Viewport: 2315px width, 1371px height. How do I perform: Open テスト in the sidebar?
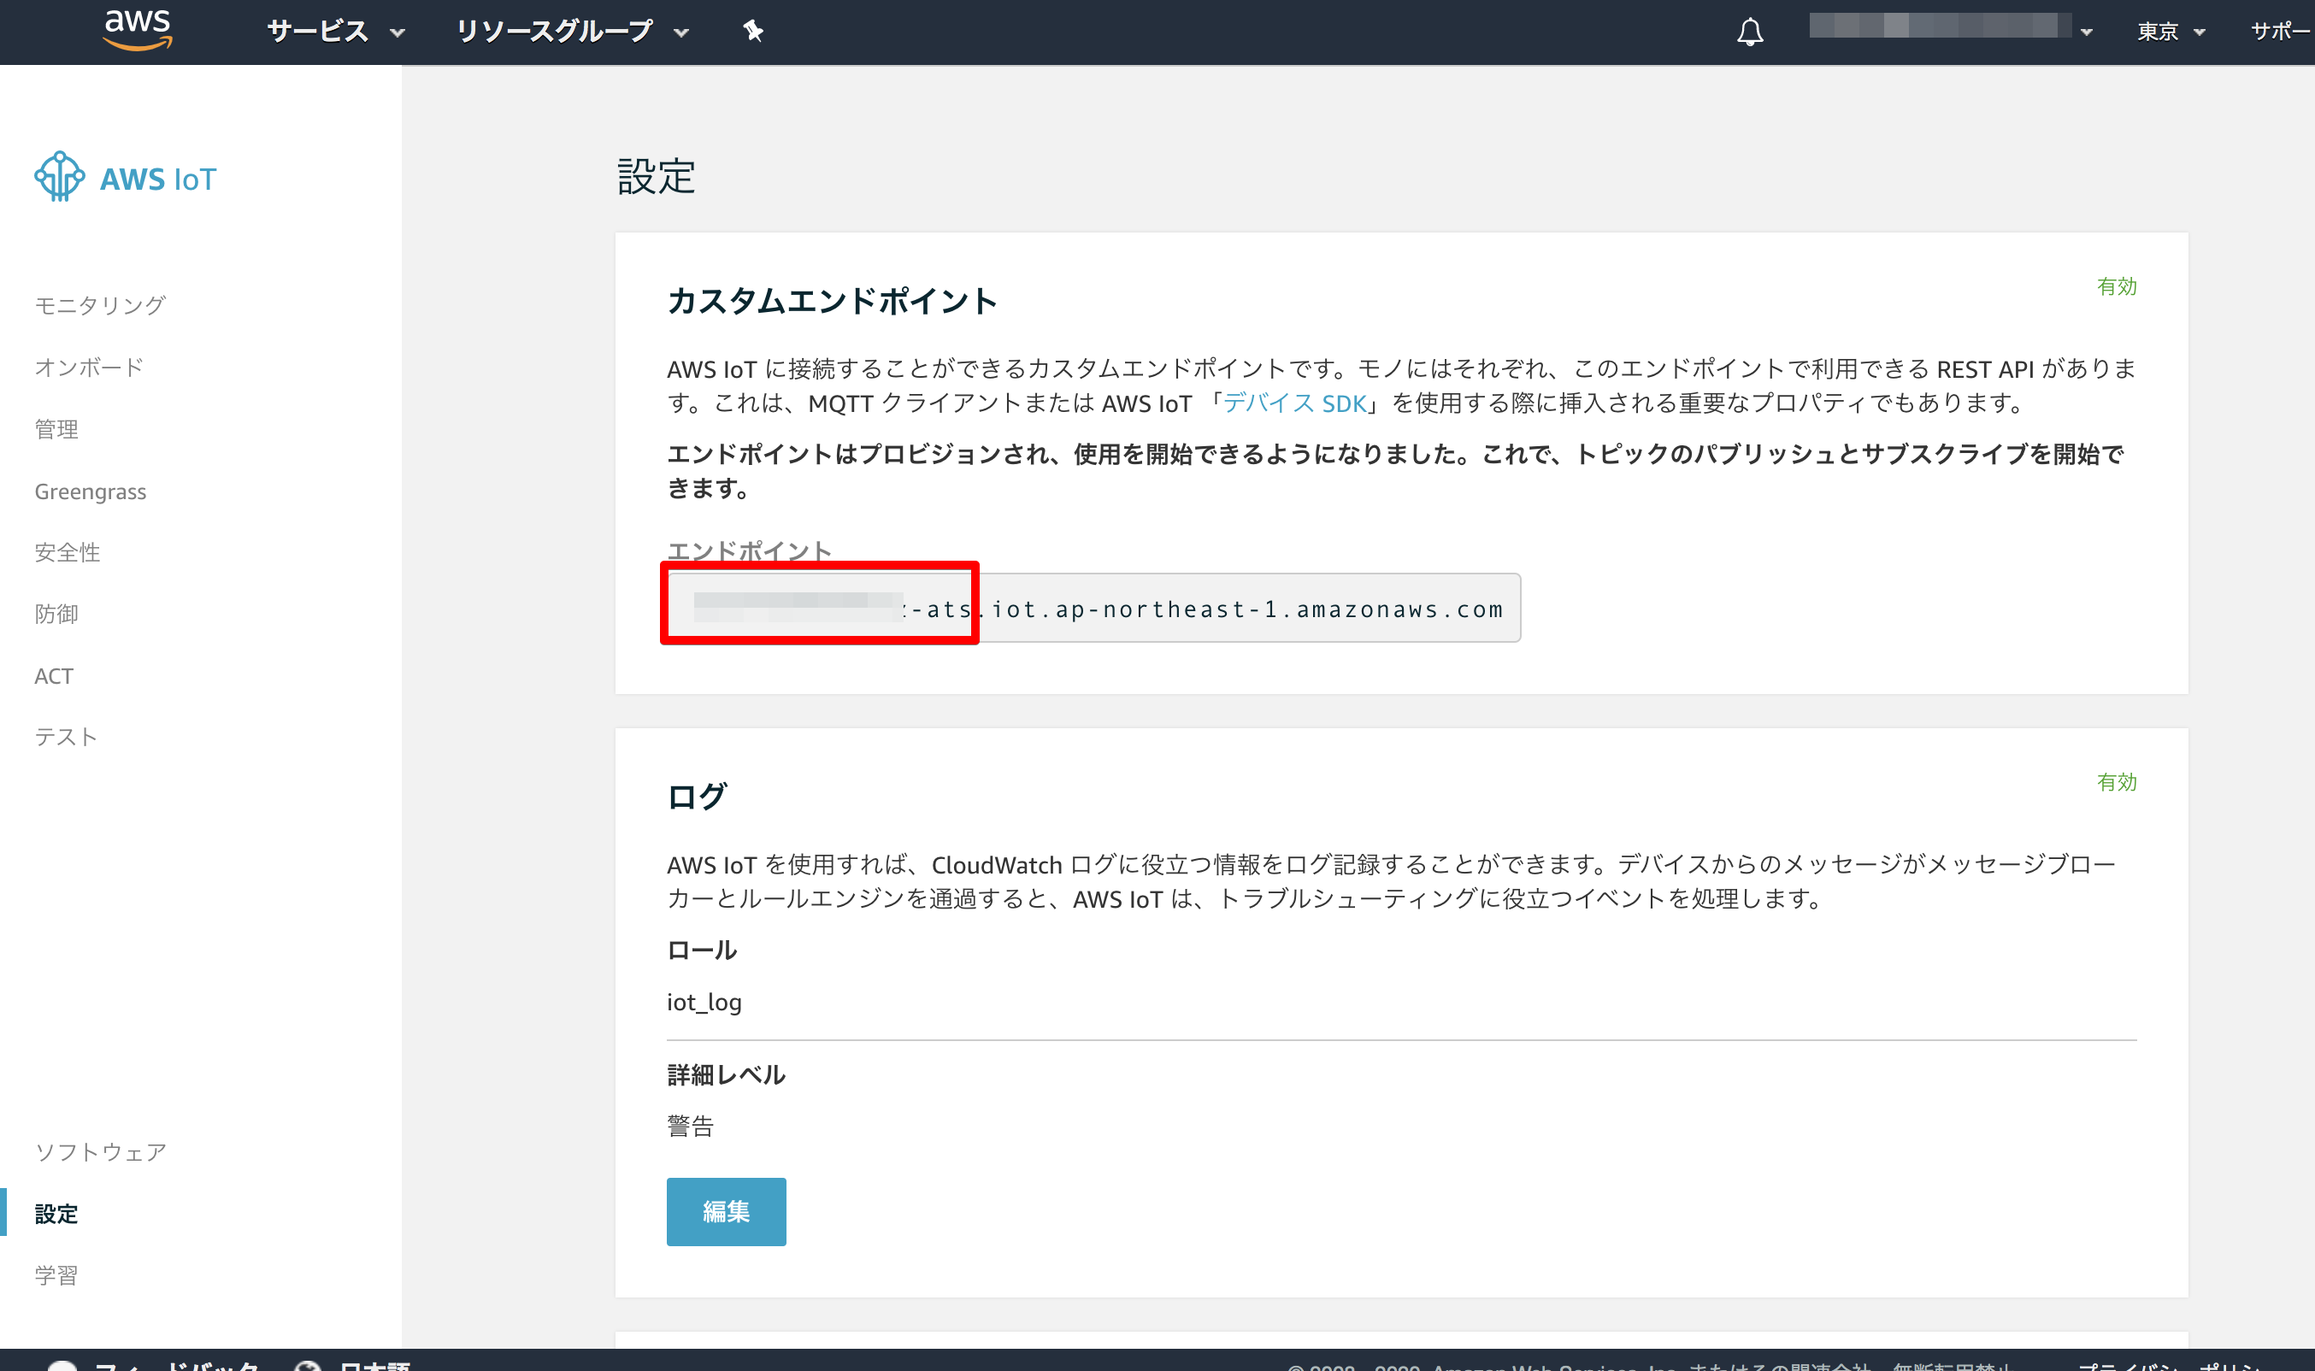pyautogui.click(x=66, y=736)
